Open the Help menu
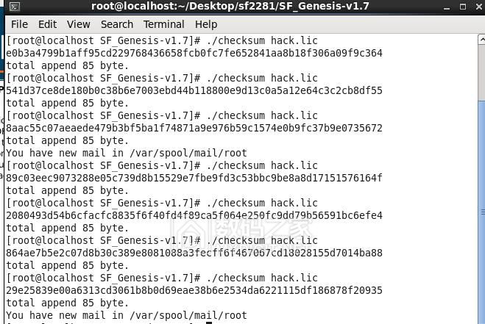This screenshot has height=324, width=485. 206,24
